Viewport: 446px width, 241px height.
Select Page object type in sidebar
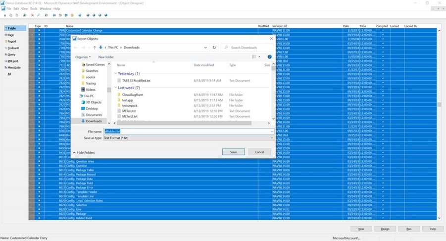click(x=9, y=35)
